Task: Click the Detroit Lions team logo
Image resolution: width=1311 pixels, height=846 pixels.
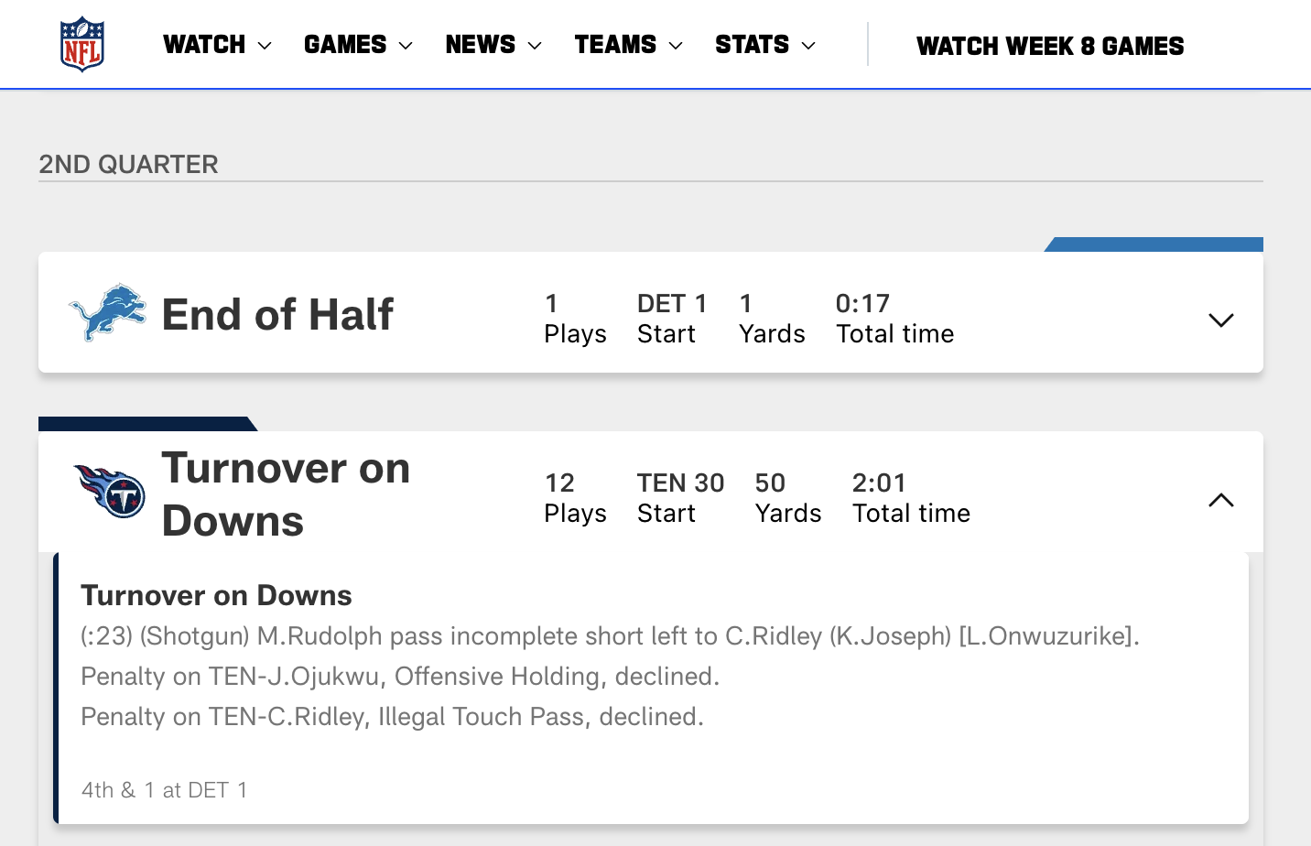Action: 108,312
